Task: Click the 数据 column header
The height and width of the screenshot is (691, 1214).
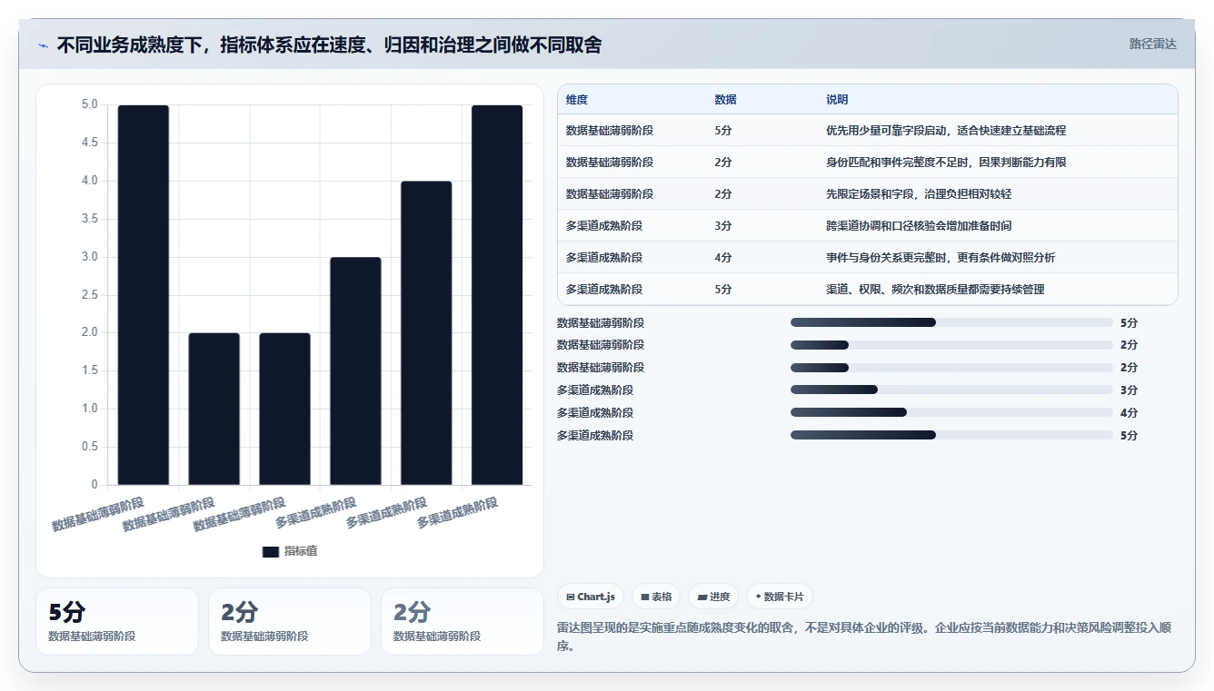Action: [x=726, y=100]
